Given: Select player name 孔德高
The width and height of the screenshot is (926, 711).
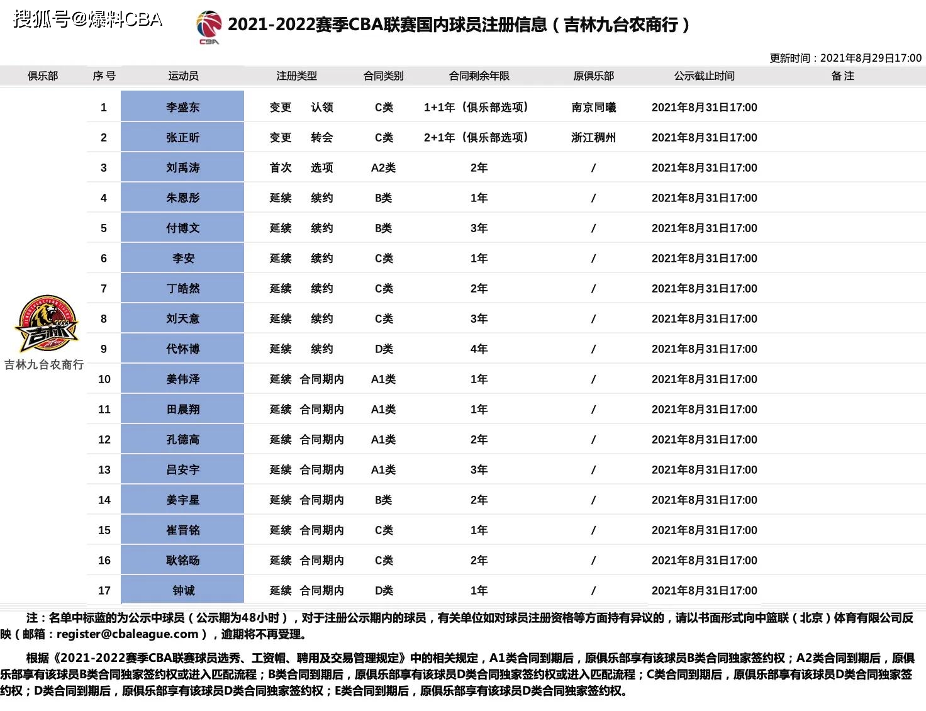Looking at the screenshot, I should click(182, 440).
